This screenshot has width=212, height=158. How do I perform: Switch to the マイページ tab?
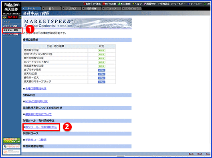click(x=131, y=8)
